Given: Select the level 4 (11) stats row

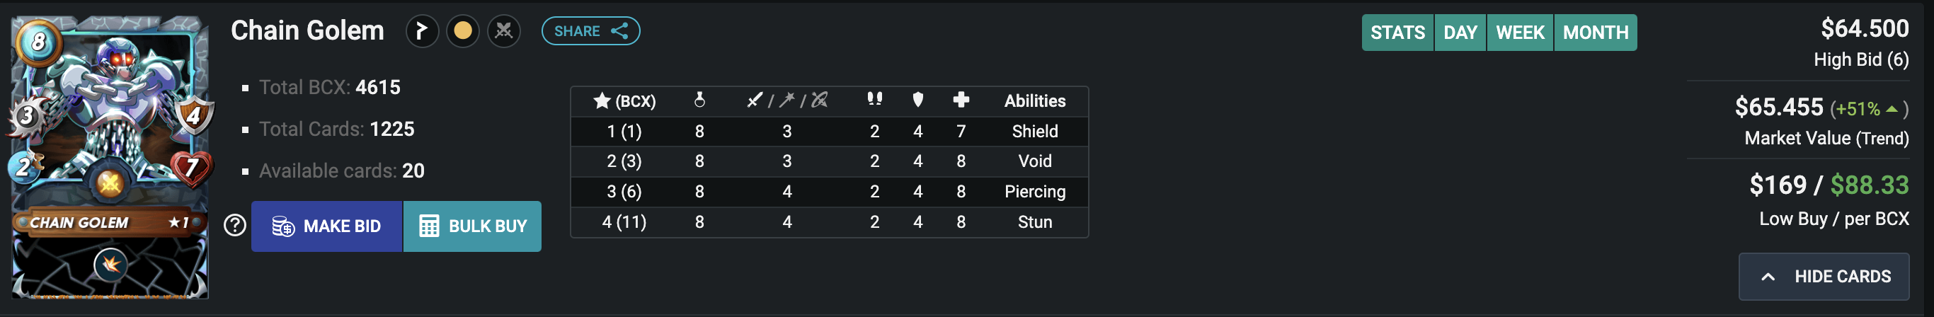Looking at the screenshot, I should click(830, 222).
